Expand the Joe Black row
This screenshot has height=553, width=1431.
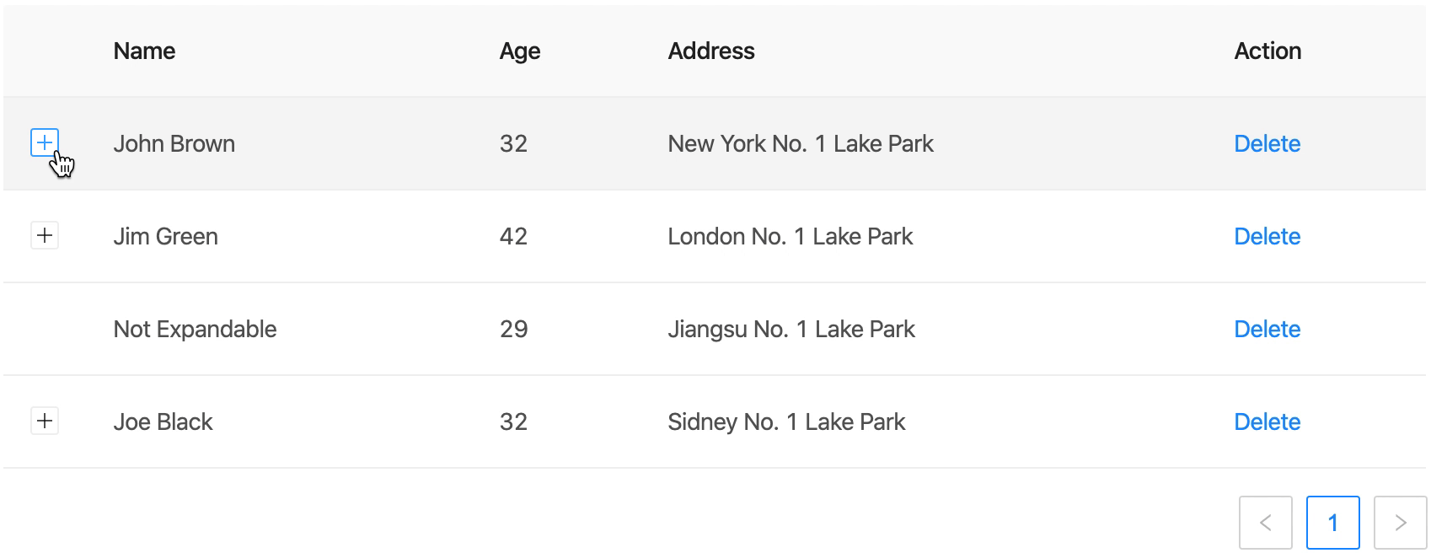click(45, 421)
